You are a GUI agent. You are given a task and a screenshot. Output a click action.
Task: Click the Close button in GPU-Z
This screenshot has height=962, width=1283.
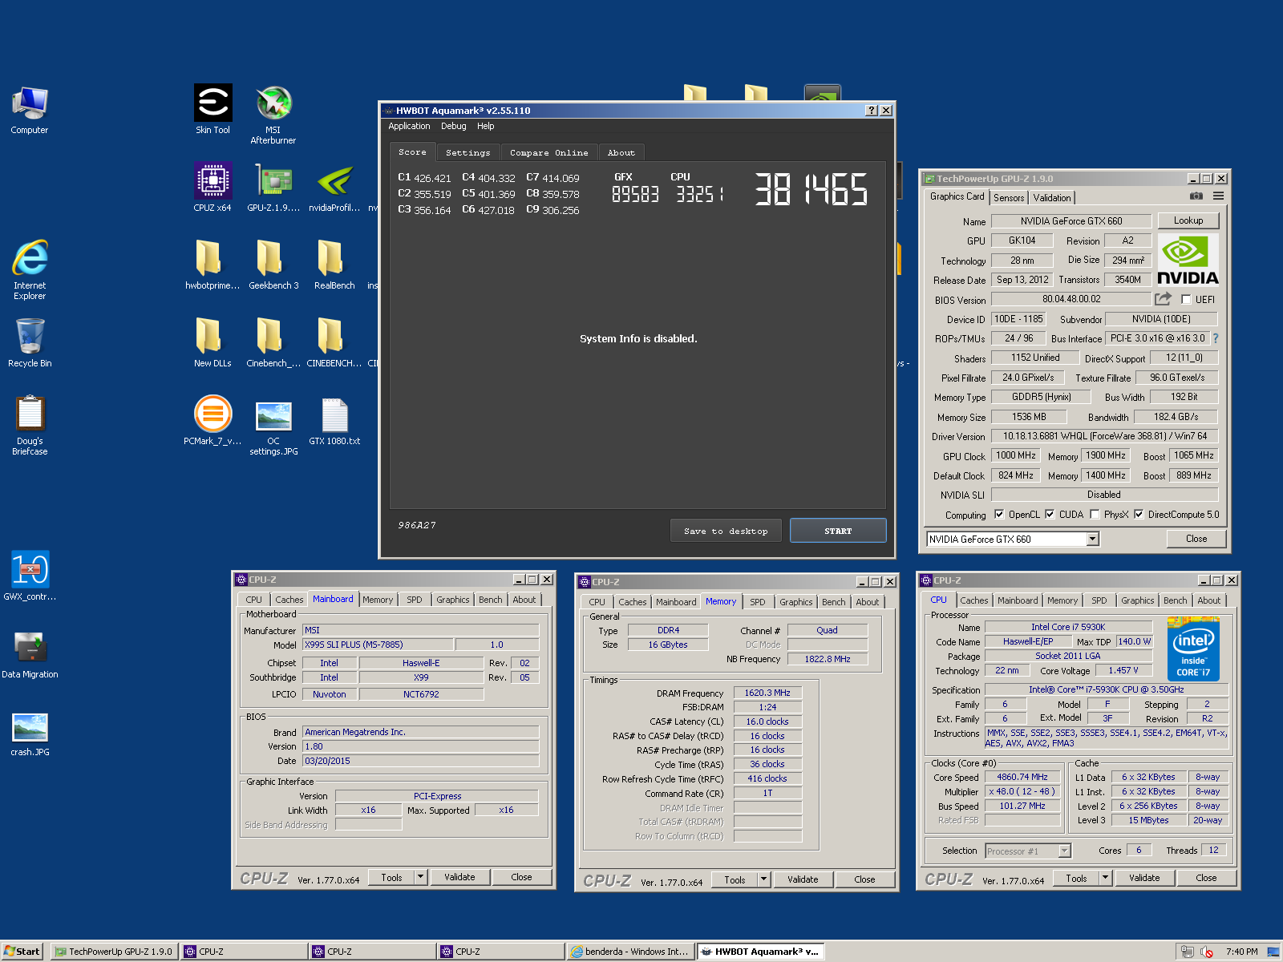coord(1196,539)
